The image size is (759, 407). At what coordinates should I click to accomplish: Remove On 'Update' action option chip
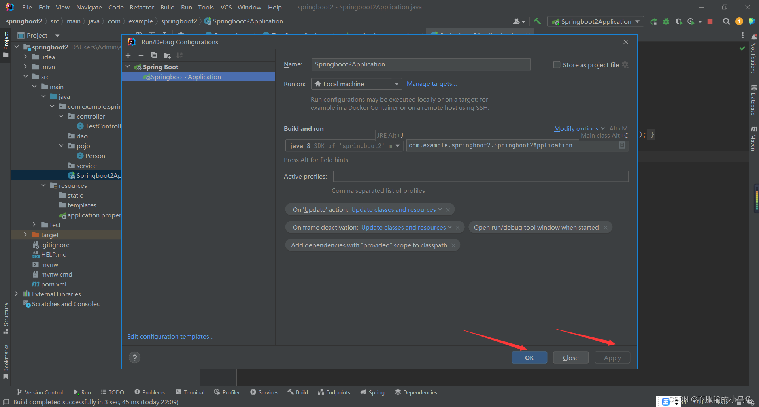pos(448,210)
